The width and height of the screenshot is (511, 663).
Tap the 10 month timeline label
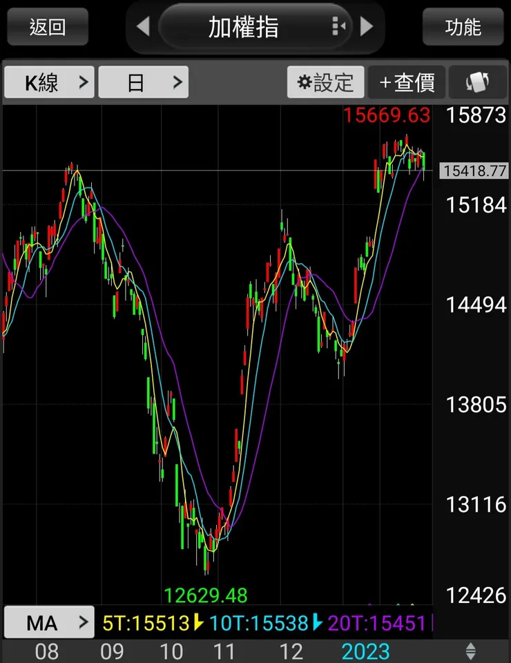[x=171, y=651]
